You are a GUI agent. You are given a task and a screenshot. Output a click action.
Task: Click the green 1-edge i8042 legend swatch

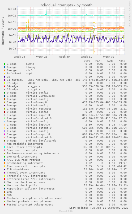5,64
